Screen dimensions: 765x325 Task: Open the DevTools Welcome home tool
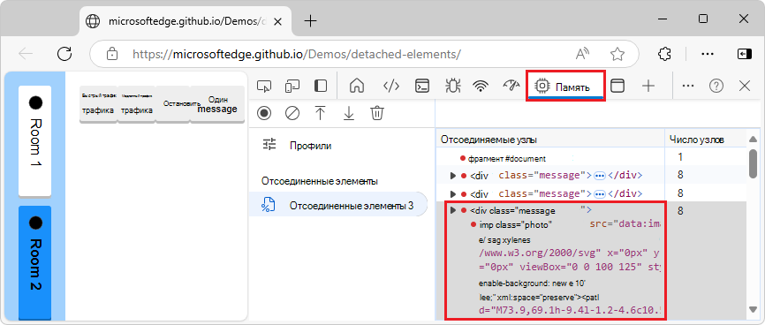(357, 87)
